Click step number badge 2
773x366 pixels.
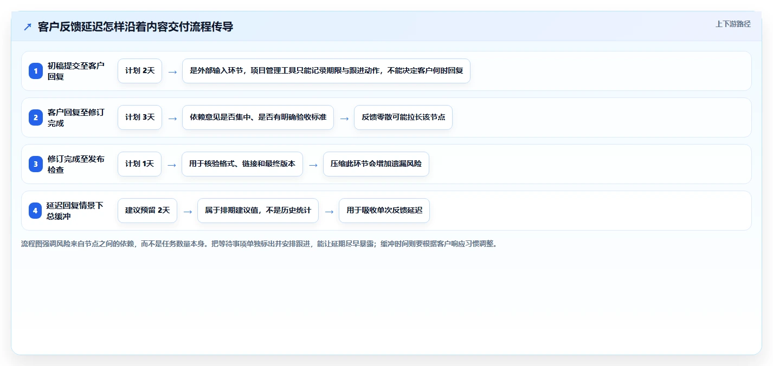[x=35, y=117]
